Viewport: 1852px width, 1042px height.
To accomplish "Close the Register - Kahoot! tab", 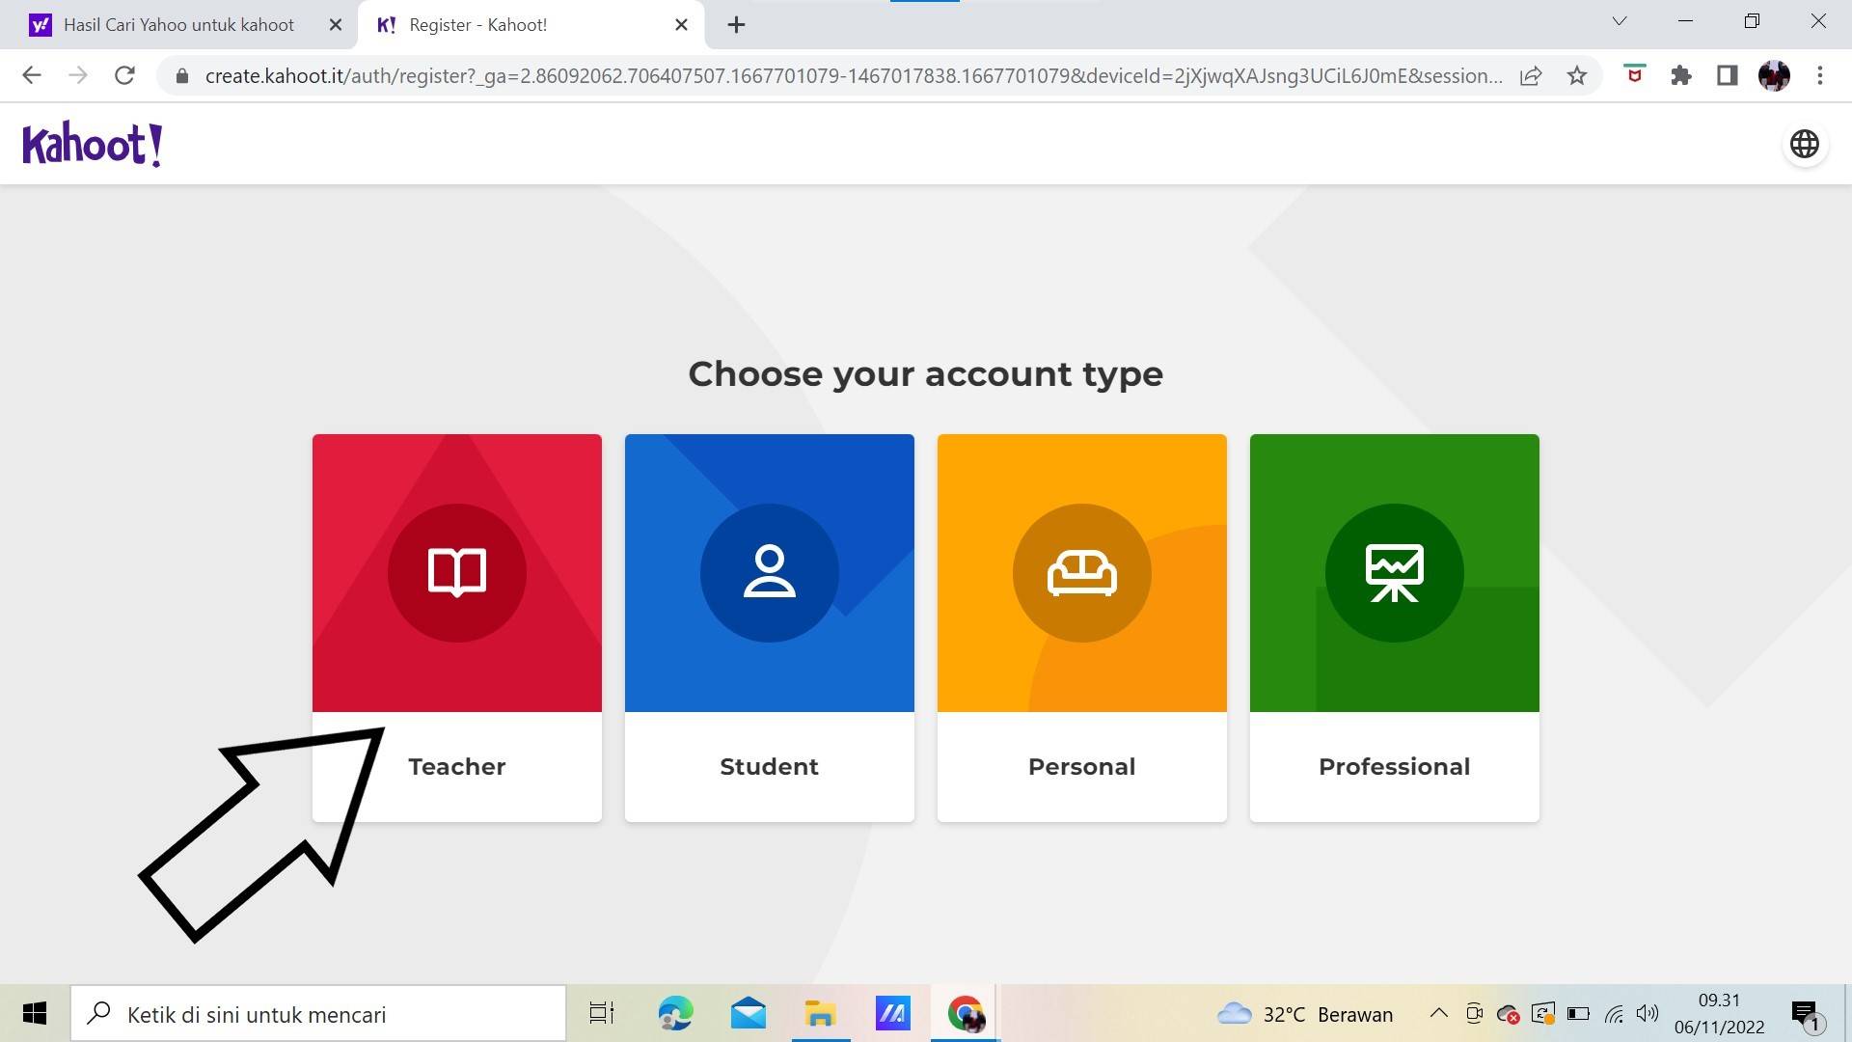I will tap(682, 25).
